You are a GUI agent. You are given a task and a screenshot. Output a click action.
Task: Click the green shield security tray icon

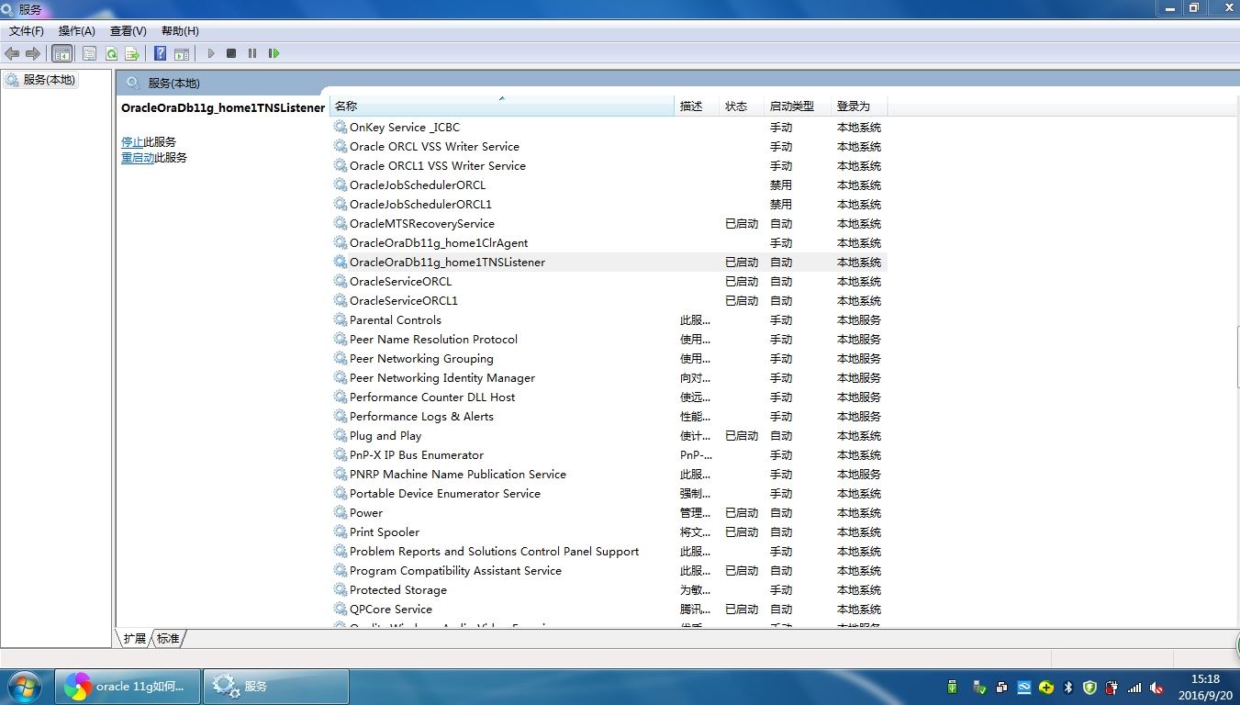[1090, 688]
